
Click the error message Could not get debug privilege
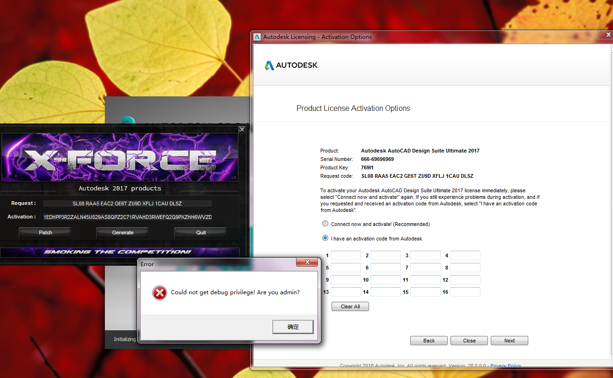pyautogui.click(x=235, y=292)
